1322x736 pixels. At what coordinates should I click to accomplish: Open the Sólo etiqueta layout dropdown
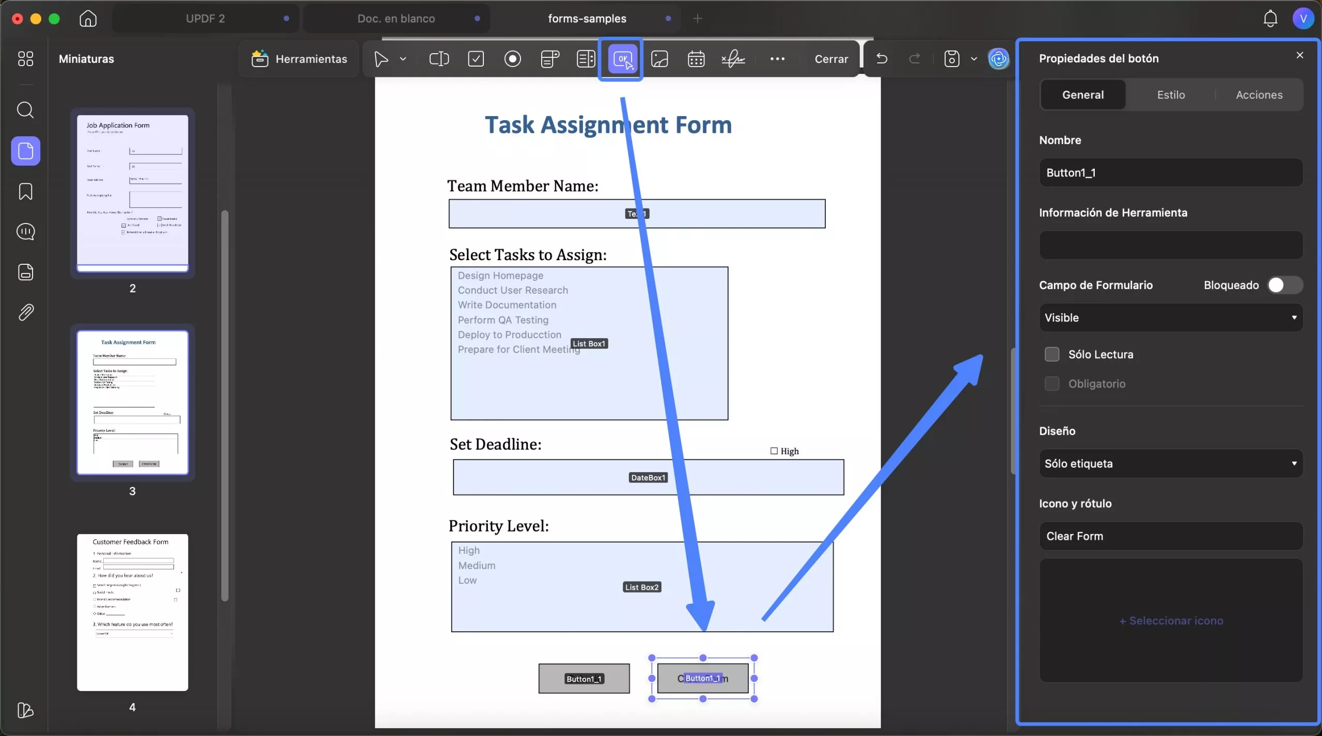(1171, 463)
